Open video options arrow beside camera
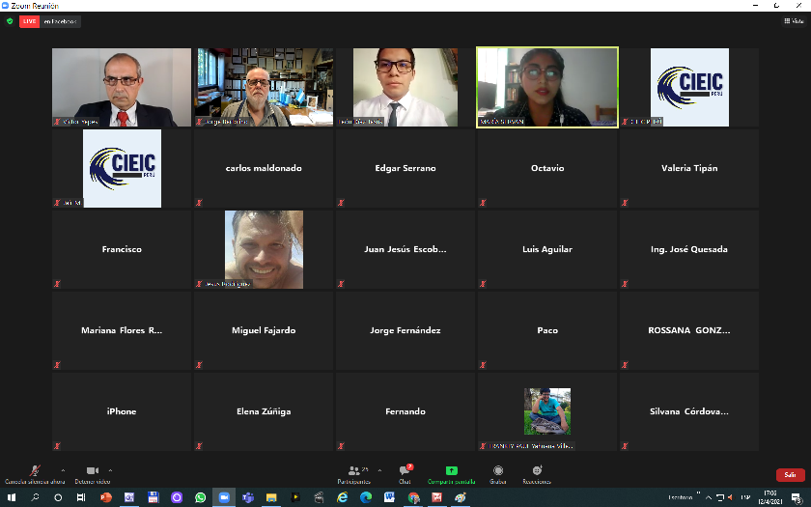Image resolution: width=811 pixels, height=507 pixels. click(110, 470)
